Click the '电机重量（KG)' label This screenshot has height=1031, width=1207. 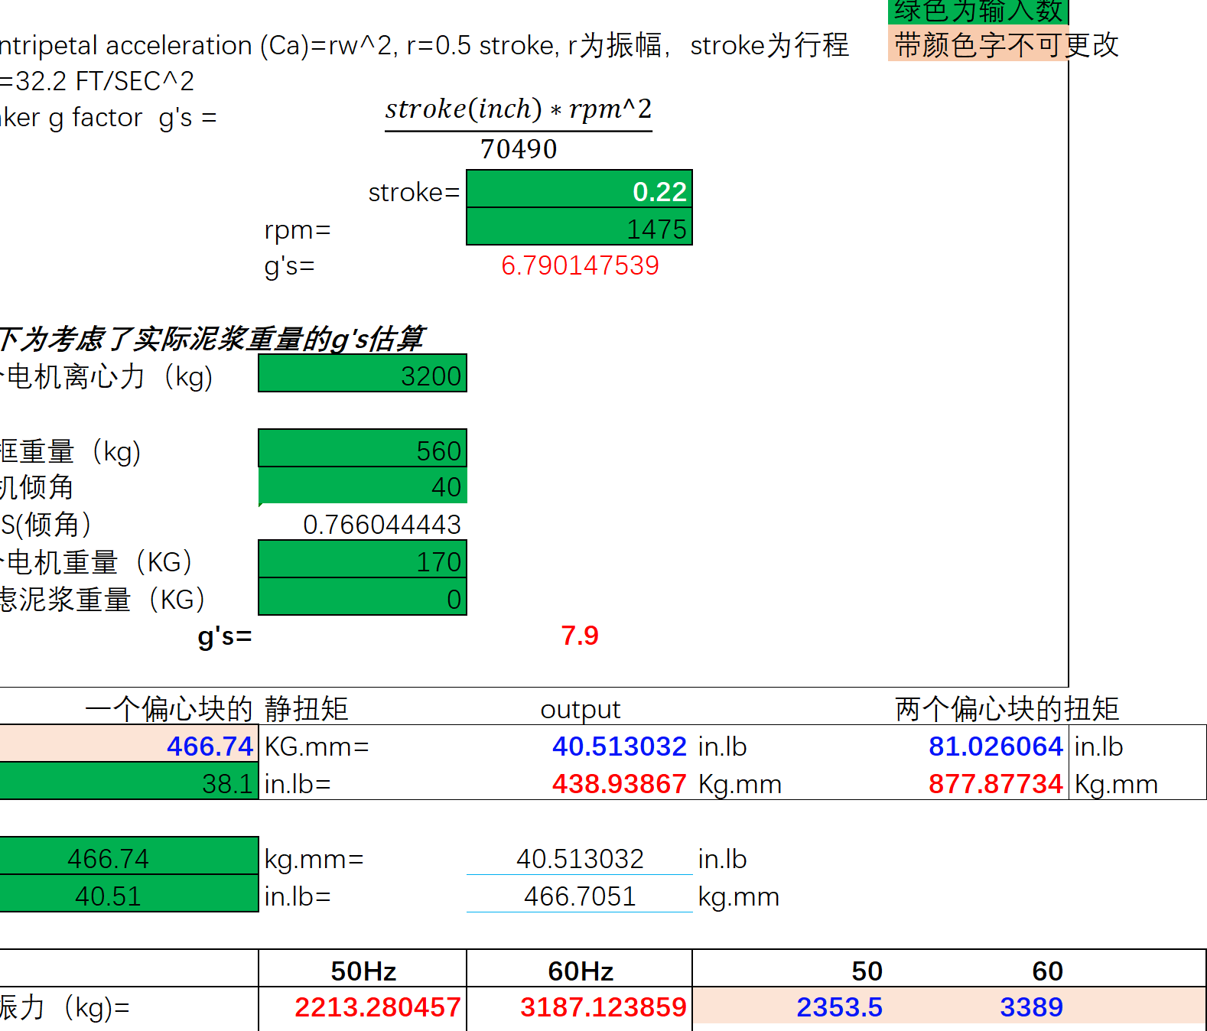(x=96, y=562)
